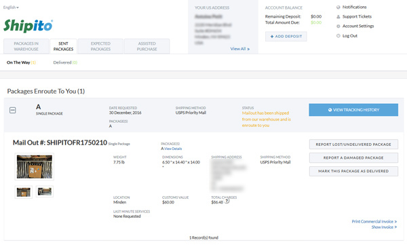Click the Shipito logo

tap(28, 26)
